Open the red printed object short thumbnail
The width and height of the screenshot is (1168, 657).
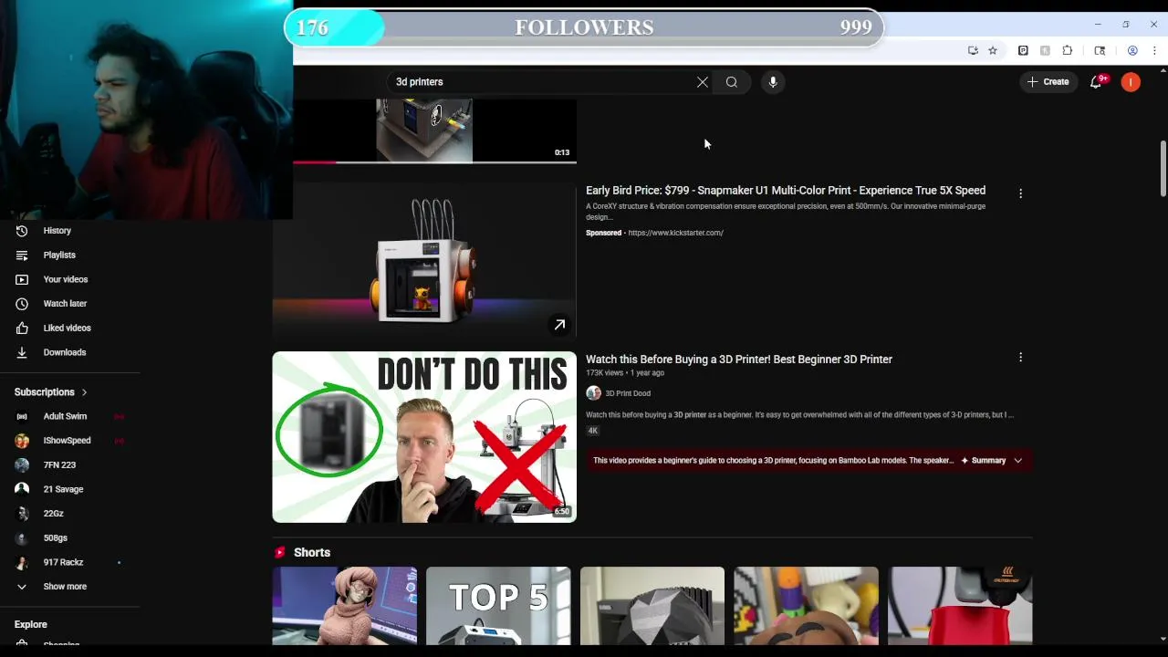(960, 606)
